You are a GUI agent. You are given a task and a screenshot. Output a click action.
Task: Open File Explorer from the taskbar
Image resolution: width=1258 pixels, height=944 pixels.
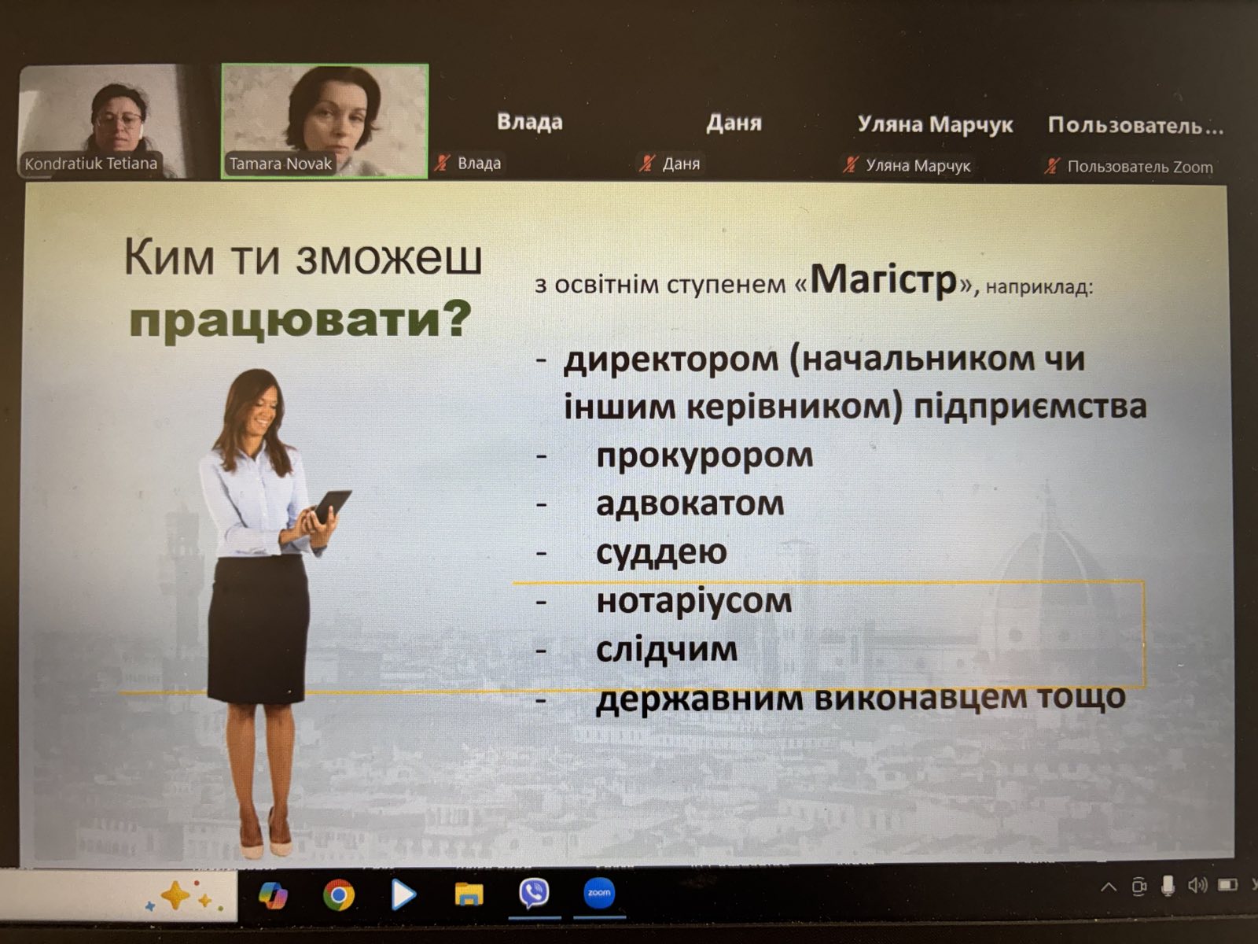pyautogui.click(x=469, y=894)
